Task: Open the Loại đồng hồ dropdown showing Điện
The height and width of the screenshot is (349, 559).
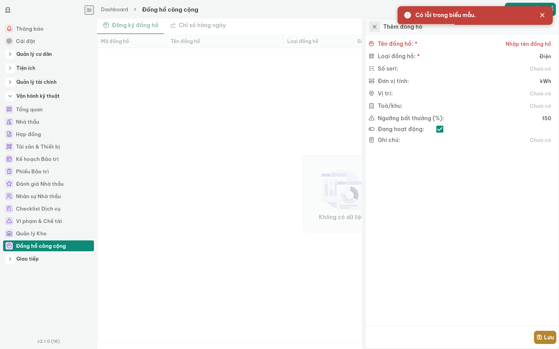Action: (x=545, y=56)
